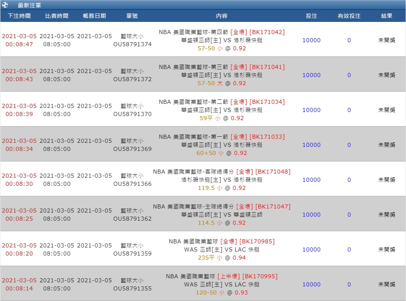Click valid bet 0 in OU58791372 row
The image size is (406, 301).
(x=349, y=75)
